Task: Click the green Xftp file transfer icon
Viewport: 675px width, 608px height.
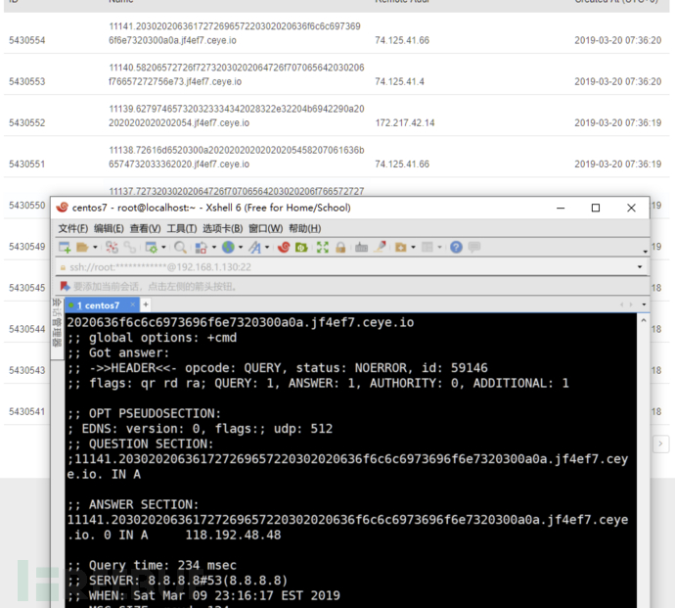Action: click(x=301, y=248)
